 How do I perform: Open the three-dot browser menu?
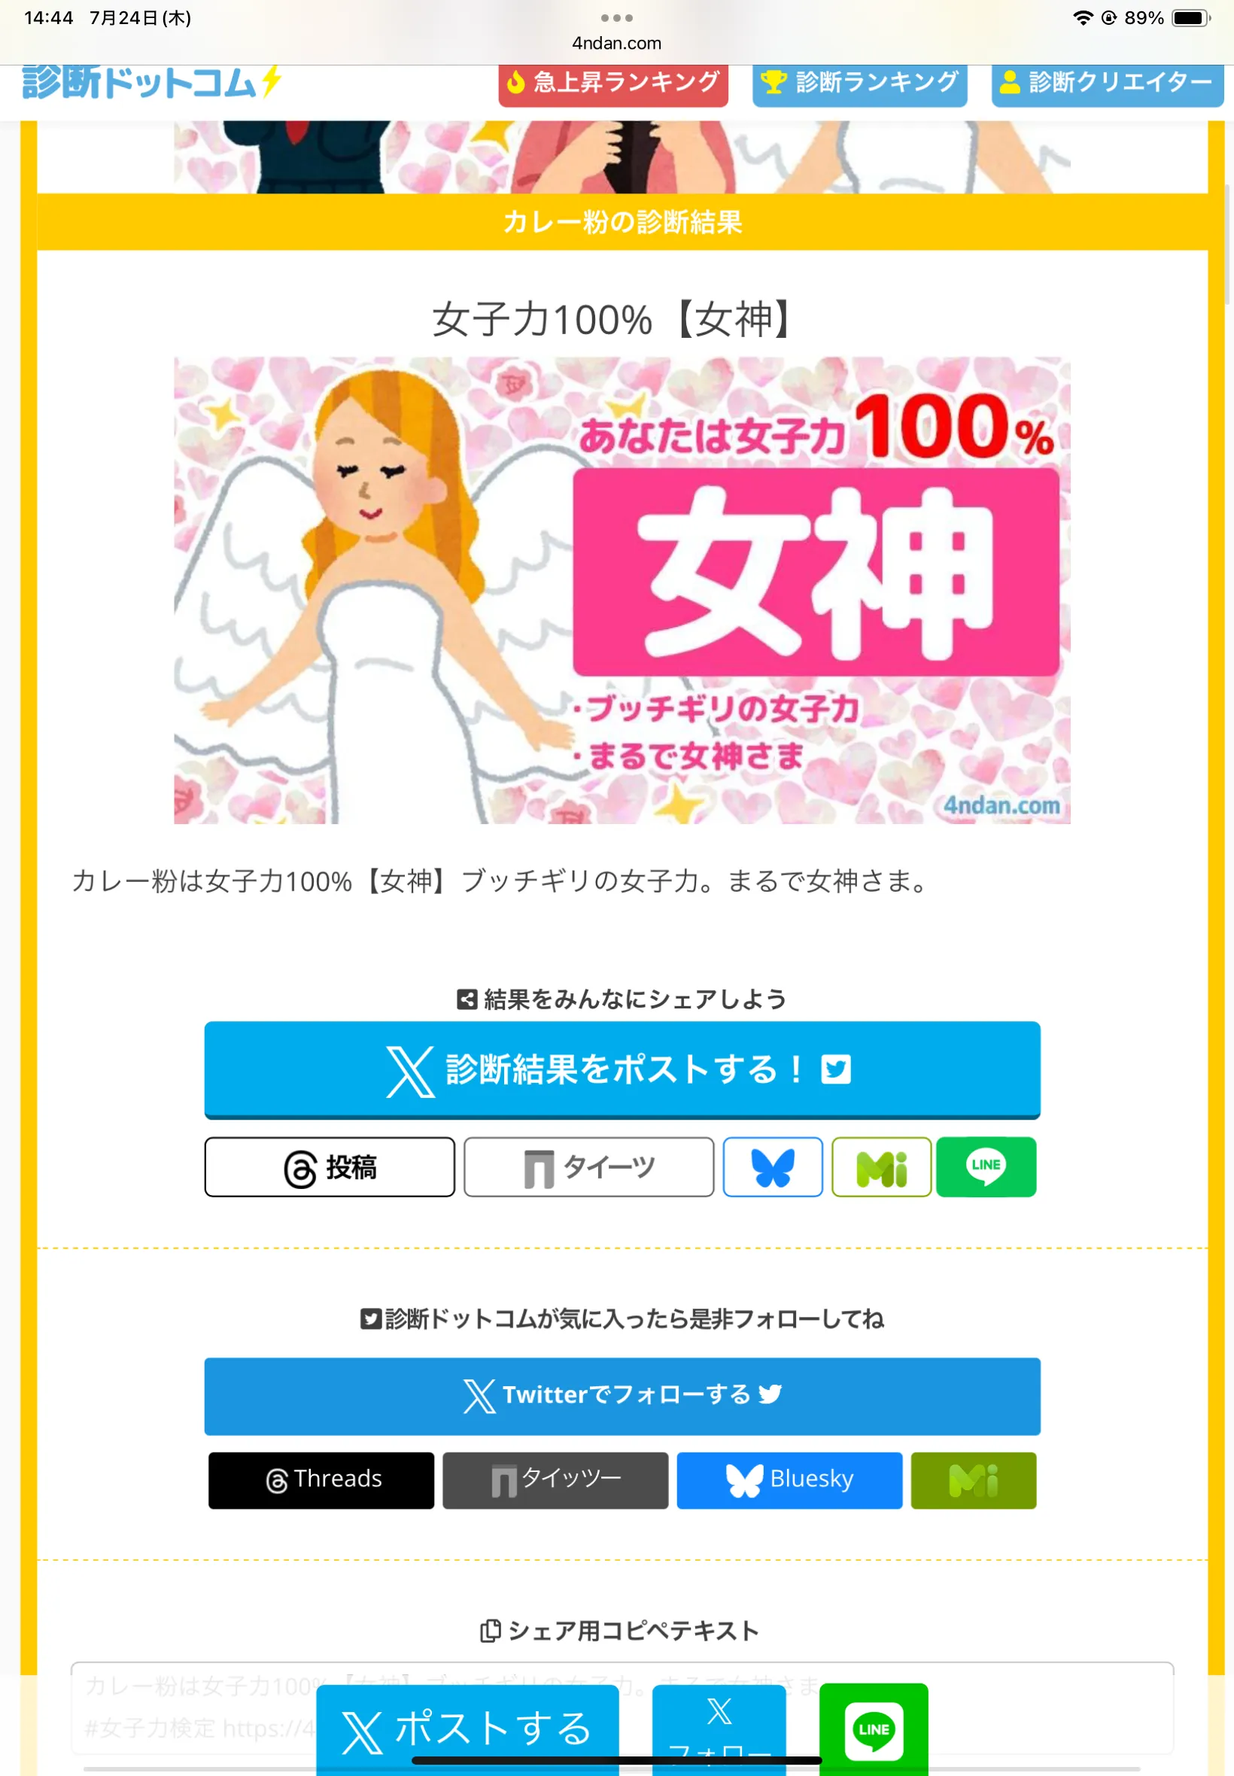(616, 18)
